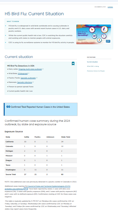The height and width of the screenshot is (211, 118).
Task: Select the California row in exposure table
Action: click(41, 142)
